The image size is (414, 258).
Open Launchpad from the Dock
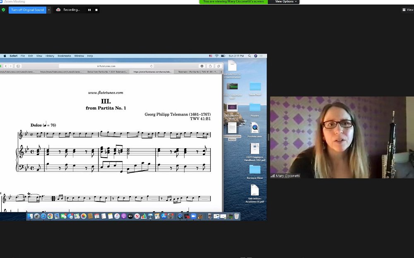point(37,216)
